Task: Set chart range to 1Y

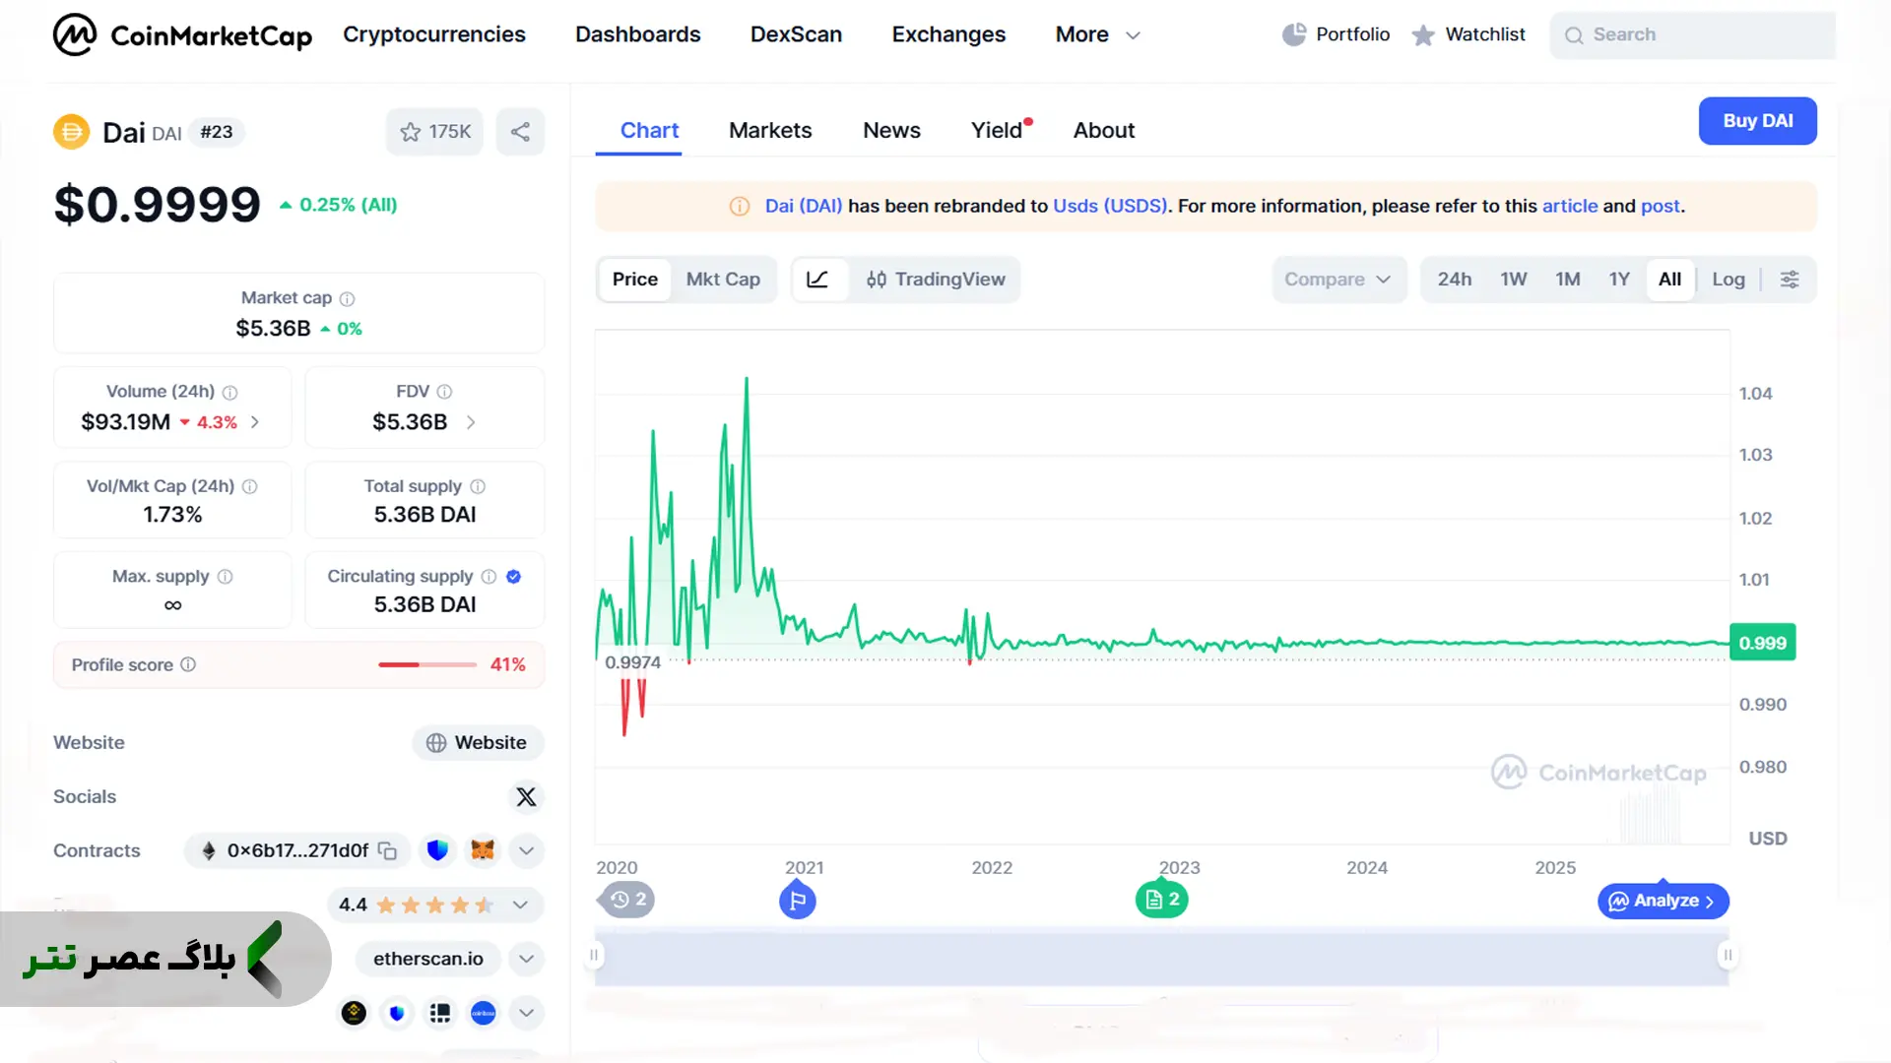Action: (1619, 280)
